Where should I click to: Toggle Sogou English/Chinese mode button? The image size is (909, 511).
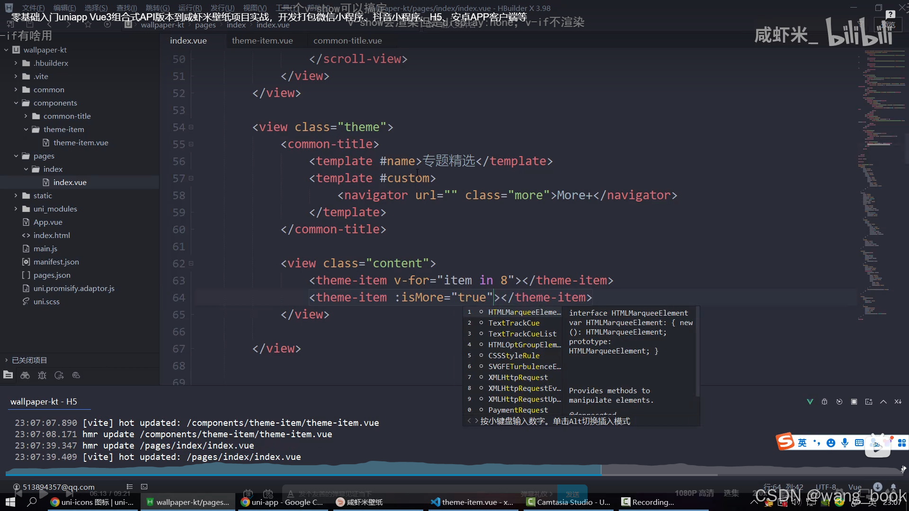[802, 443]
